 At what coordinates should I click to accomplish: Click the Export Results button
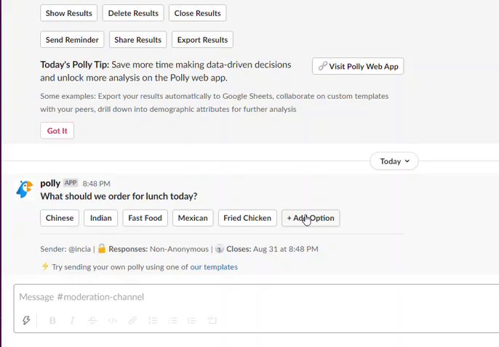pyautogui.click(x=202, y=40)
